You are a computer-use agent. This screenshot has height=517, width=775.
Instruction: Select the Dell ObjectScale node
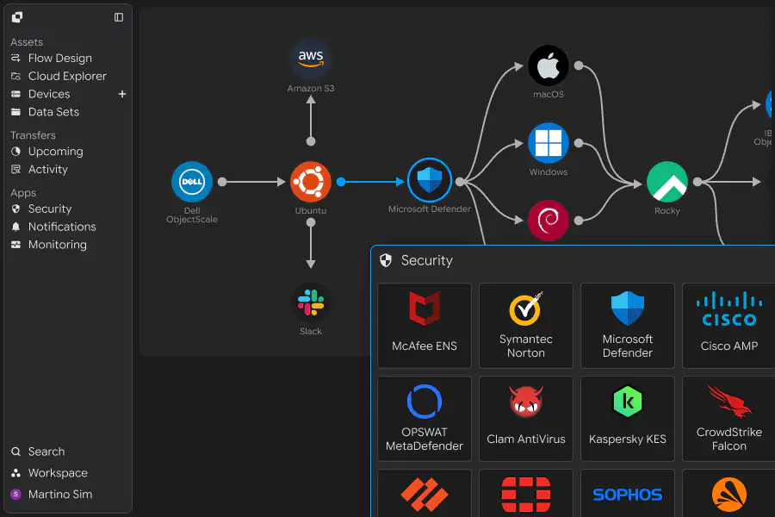click(x=192, y=182)
